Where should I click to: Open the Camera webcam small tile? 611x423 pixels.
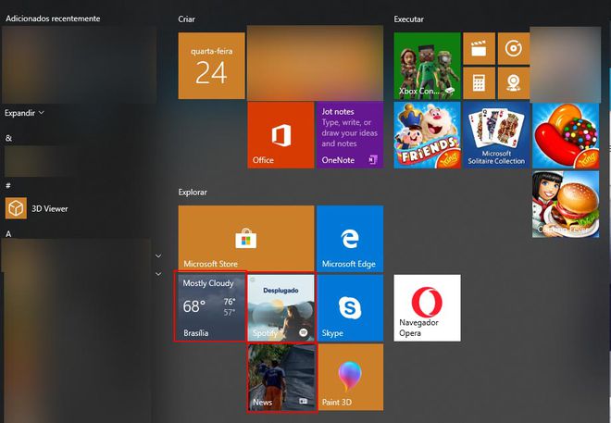[514, 83]
